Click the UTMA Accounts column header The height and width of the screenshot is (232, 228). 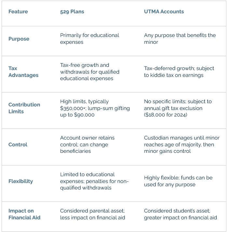[x=164, y=12]
